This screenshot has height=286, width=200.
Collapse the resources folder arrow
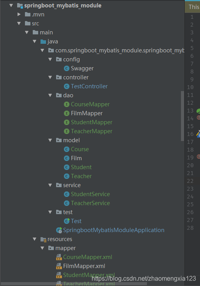coord(35,239)
